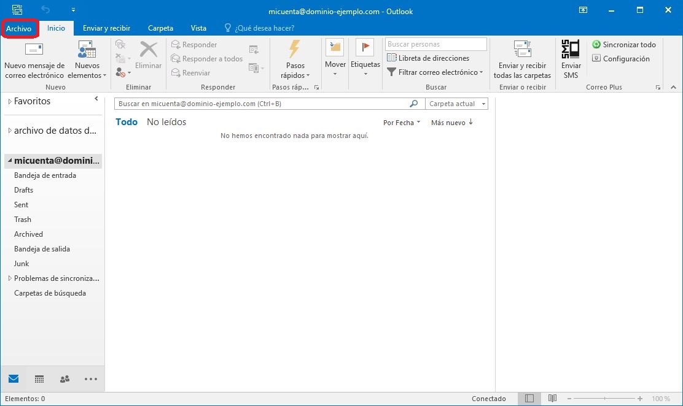This screenshot has height=406, width=683.
Task: Click the send/receive icon in the title bar
Action: click(x=17, y=10)
